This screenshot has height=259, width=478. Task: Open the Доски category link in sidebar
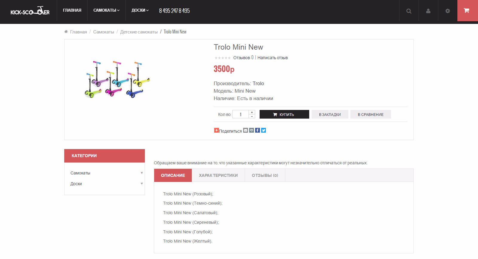click(76, 184)
